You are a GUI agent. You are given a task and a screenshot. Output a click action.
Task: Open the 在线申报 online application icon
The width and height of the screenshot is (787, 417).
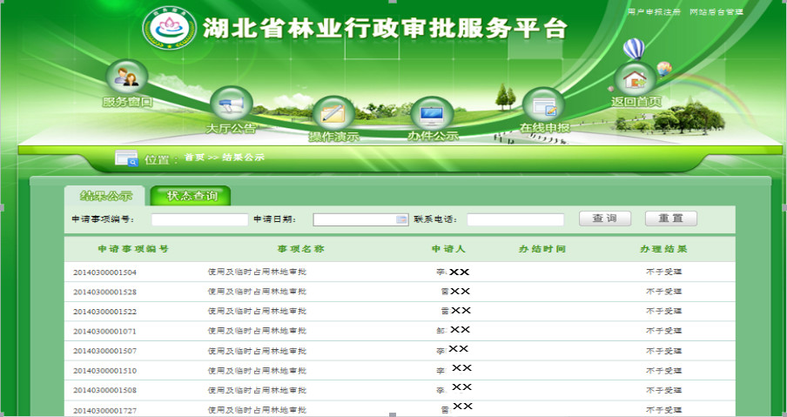[544, 106]
